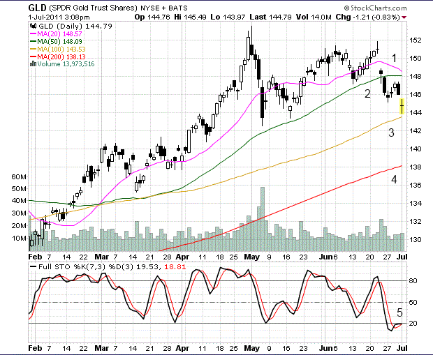Click the yellow highlighted last candlestick

click(402, 106)
